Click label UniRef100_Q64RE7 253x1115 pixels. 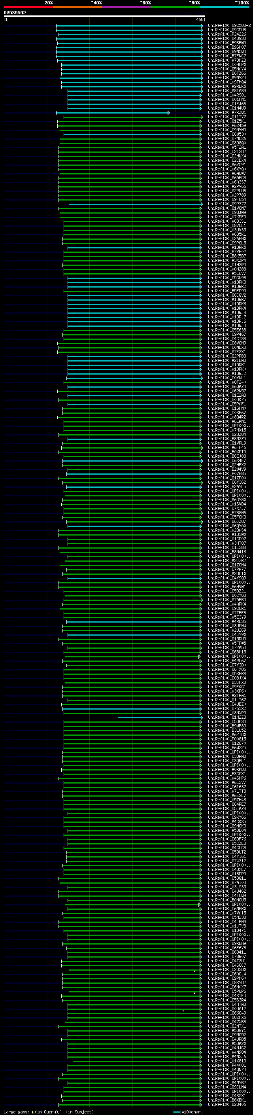[227, 804]
